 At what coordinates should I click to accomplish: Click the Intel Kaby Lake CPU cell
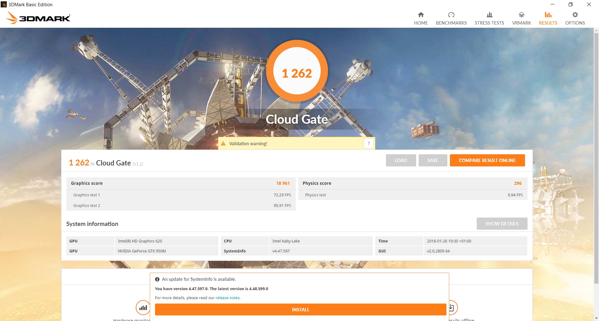321,241
